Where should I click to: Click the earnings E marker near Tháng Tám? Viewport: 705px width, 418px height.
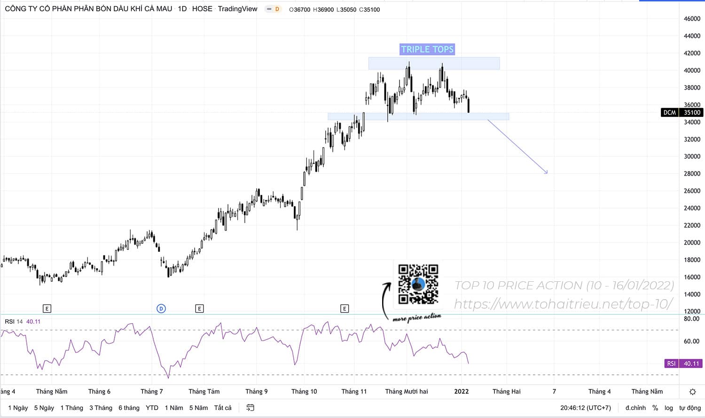coord(199,309)
